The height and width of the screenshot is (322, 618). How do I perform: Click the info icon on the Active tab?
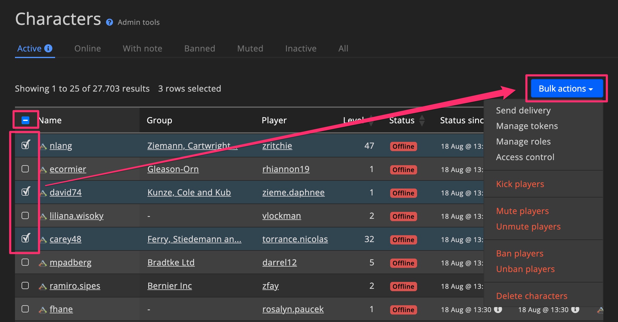(49, 48)
